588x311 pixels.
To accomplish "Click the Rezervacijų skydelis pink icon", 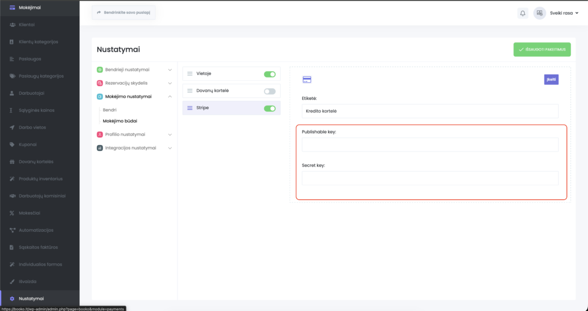I will 100,83.
